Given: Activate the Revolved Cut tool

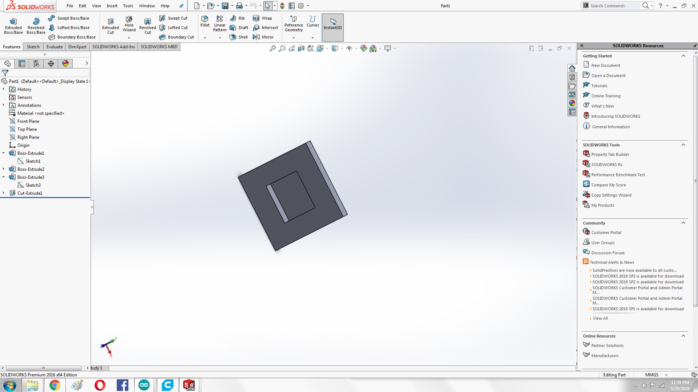Looking at the screenshot, I should coord(148,26).
